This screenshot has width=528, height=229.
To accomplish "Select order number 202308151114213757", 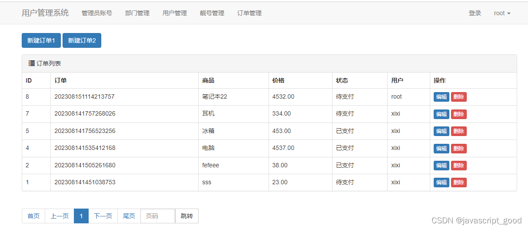I will click(x=84, y=96).
